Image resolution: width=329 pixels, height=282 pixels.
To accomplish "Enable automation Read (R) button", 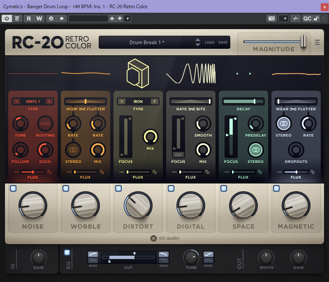I will [29, 18].
